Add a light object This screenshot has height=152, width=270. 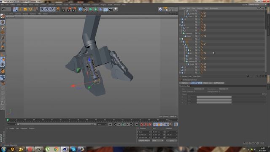[116, 9]
